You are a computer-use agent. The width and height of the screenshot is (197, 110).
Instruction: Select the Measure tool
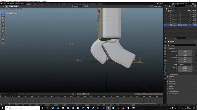3,39
